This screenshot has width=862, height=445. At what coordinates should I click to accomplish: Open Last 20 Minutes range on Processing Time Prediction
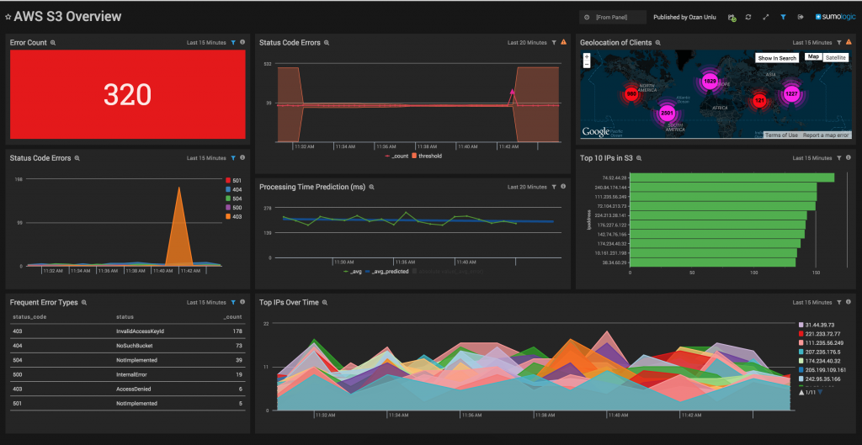(527, 187)
